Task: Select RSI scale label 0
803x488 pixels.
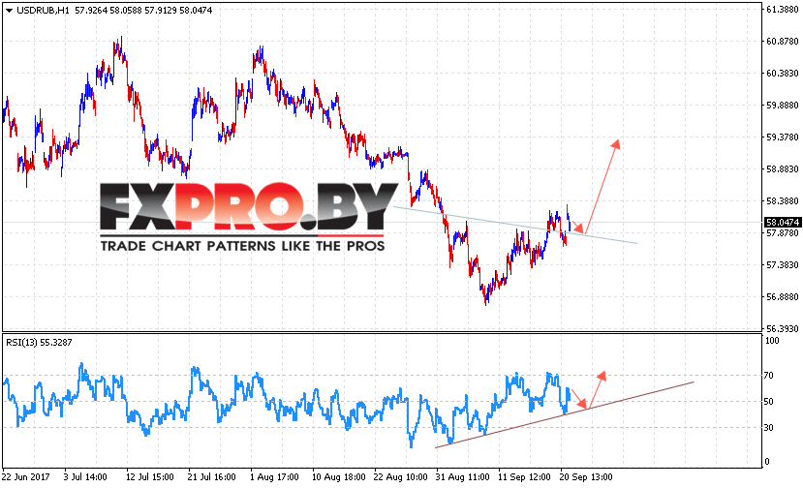Action: click(766, 461)
